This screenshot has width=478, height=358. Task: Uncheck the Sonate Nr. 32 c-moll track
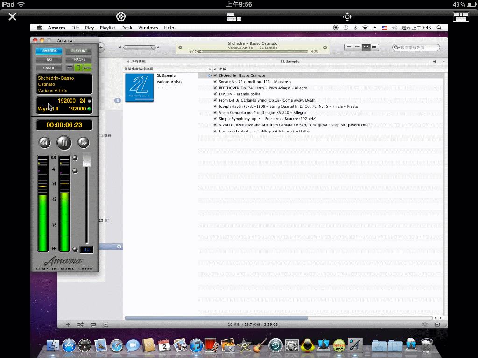[215, 82]
